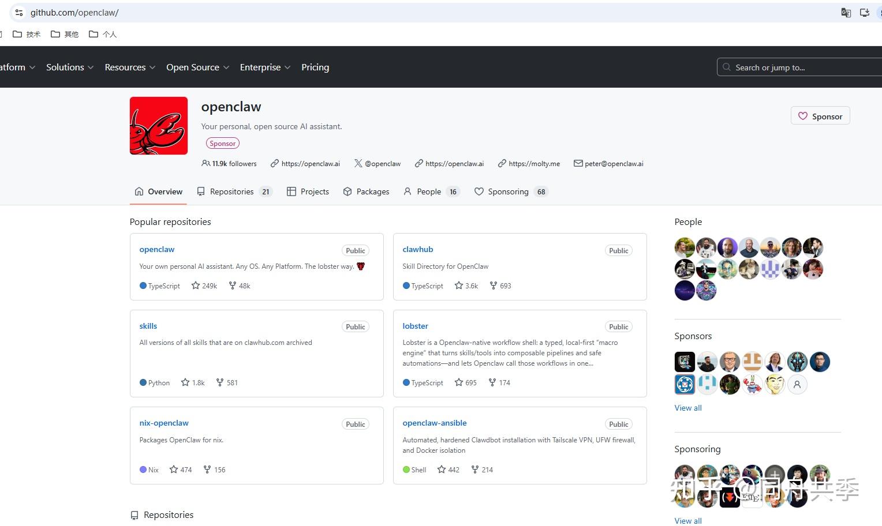This screenshot has height=526, width=882.
Task: Expand the Solutions dropdown menu
Action: 70,67
